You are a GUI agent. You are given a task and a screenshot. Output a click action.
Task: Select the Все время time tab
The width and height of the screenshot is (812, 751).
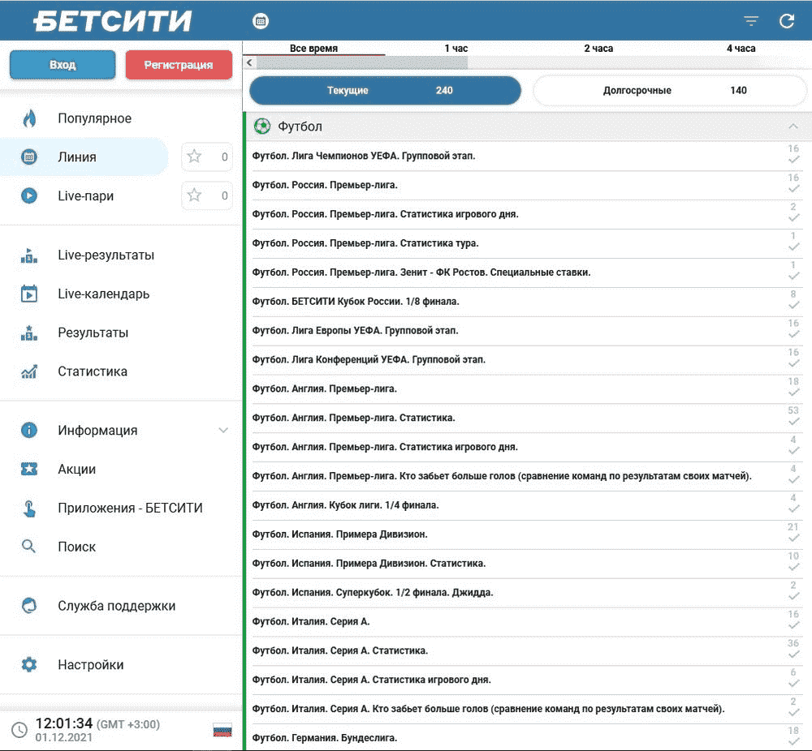313,48
